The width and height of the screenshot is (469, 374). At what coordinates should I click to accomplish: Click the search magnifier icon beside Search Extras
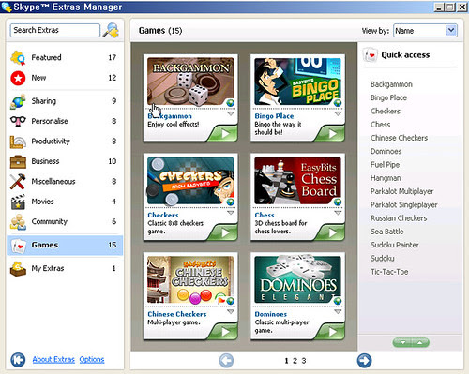112,31
